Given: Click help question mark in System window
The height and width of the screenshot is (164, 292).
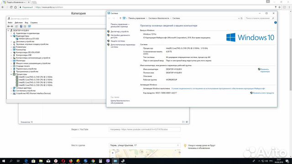Looking at the screenshot, I should click(276, 22).
